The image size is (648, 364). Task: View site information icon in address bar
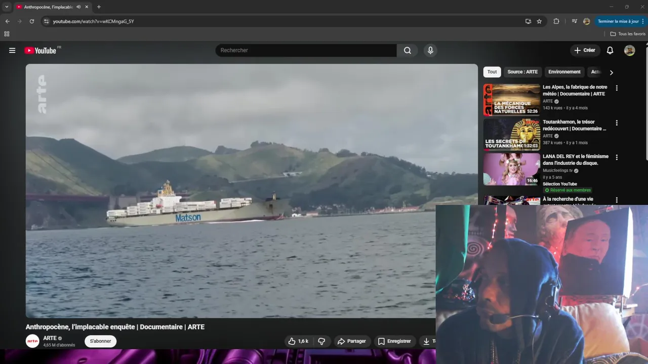[46, 21]
